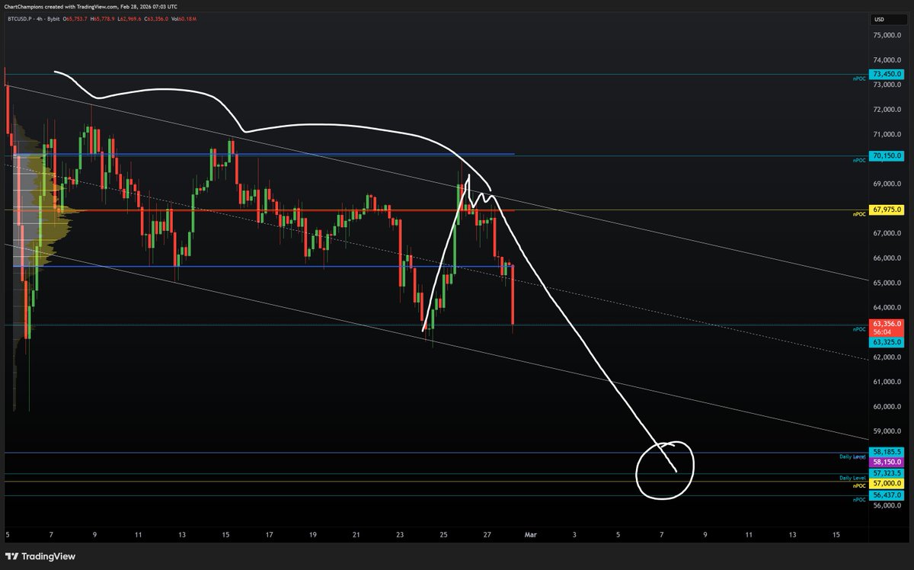Viewport: 914px width, 570px height.
Task: Click the nPOC tag beside 63,356.0
Action: pos(859,329)
